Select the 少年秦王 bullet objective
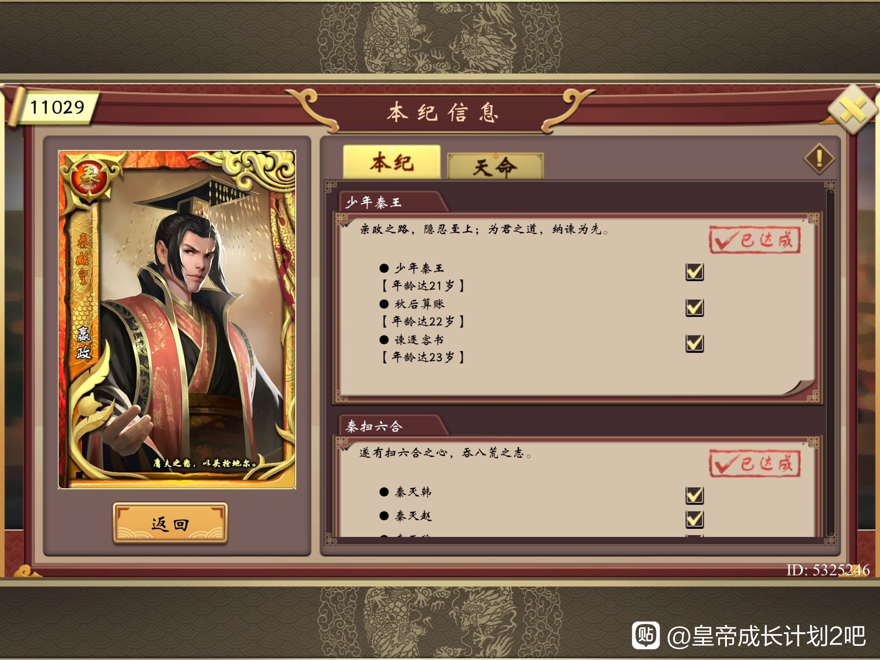880x660 pixels. 412,268
